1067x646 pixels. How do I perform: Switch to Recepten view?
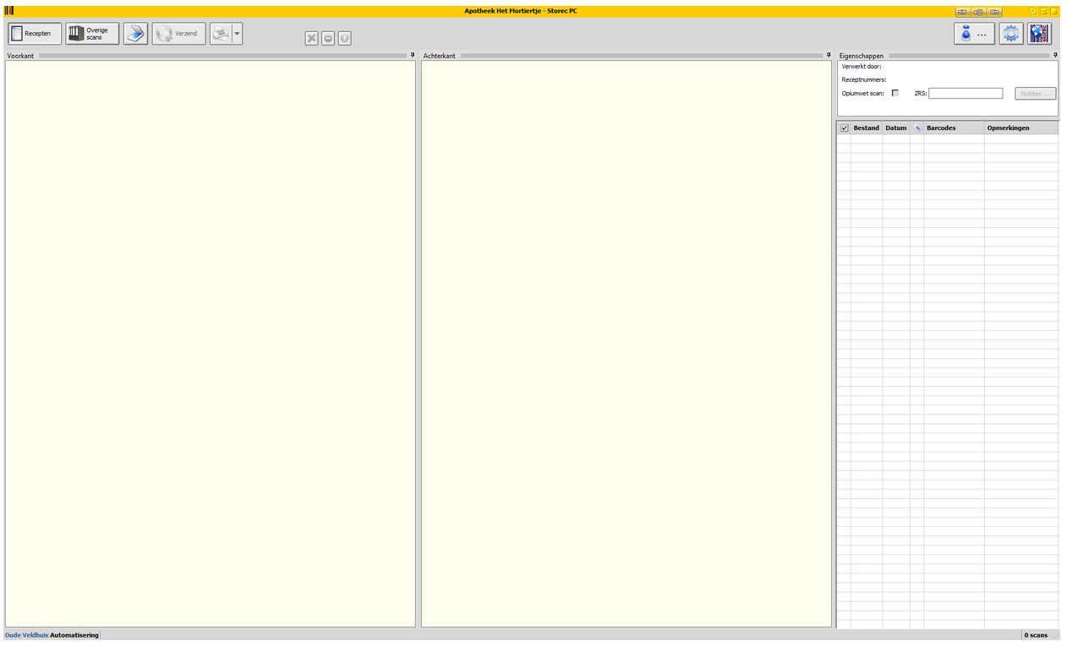(35, 34)
